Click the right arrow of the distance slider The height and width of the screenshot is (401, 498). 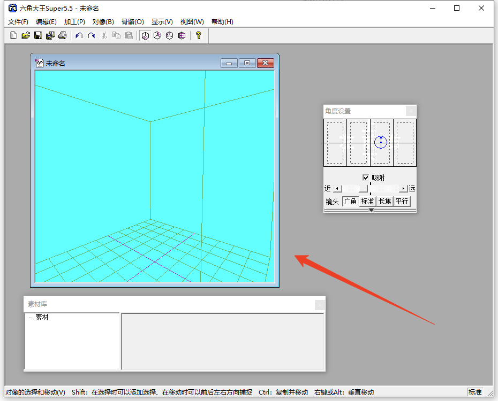click(x=403, y=189)
